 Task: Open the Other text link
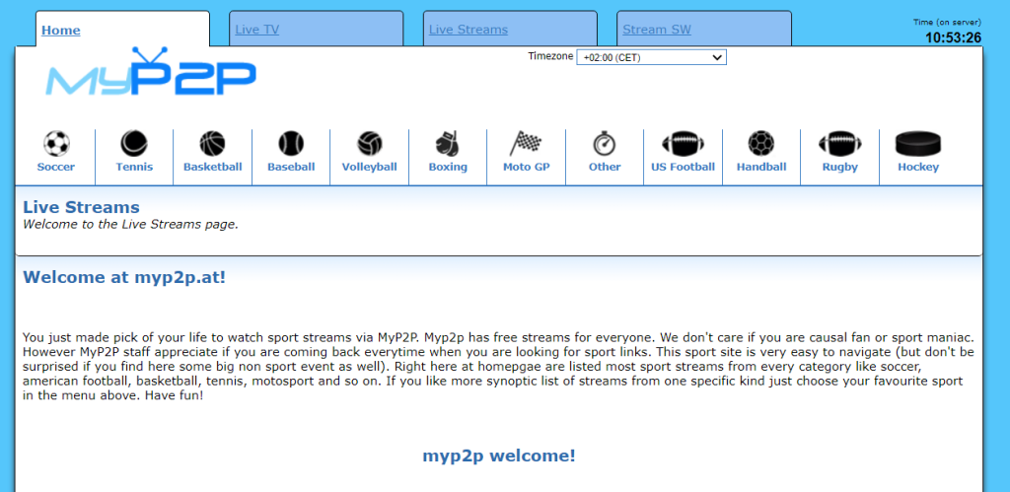coord(605,167)
